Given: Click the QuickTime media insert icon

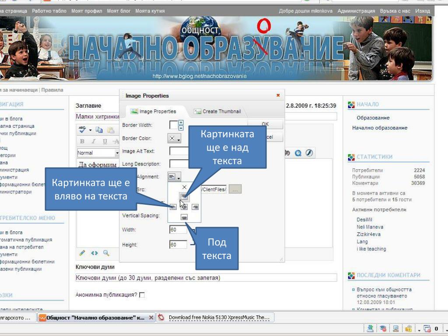Looking at the screenshot, I should (x=298, y=153).
